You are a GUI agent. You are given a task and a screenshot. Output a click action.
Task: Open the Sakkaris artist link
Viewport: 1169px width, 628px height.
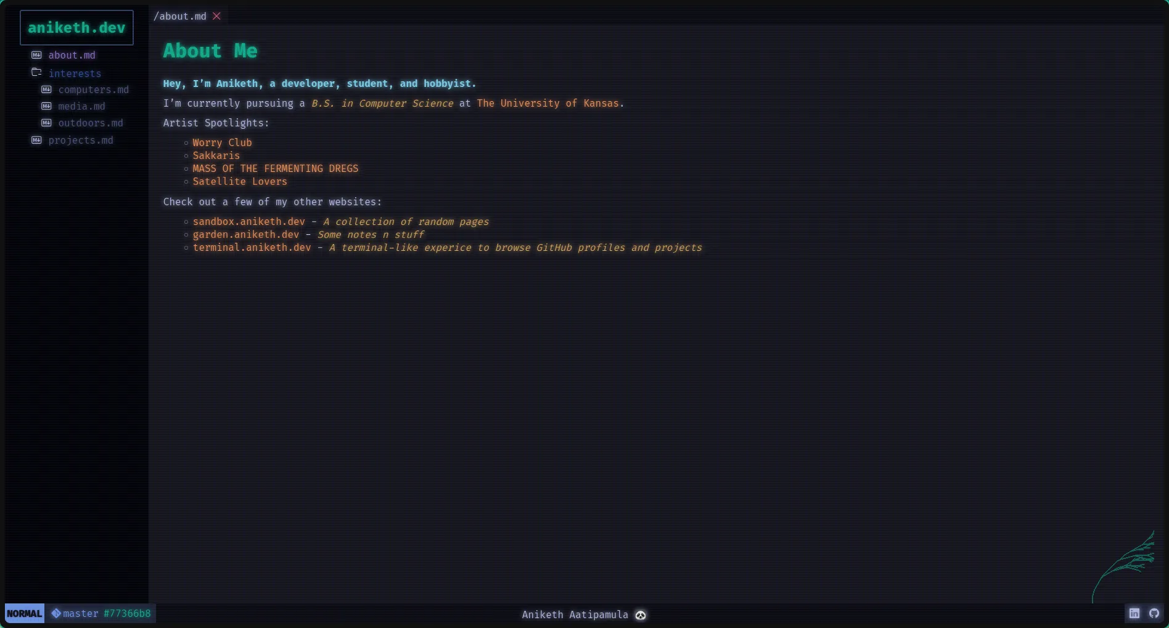(x=216, y=155)
